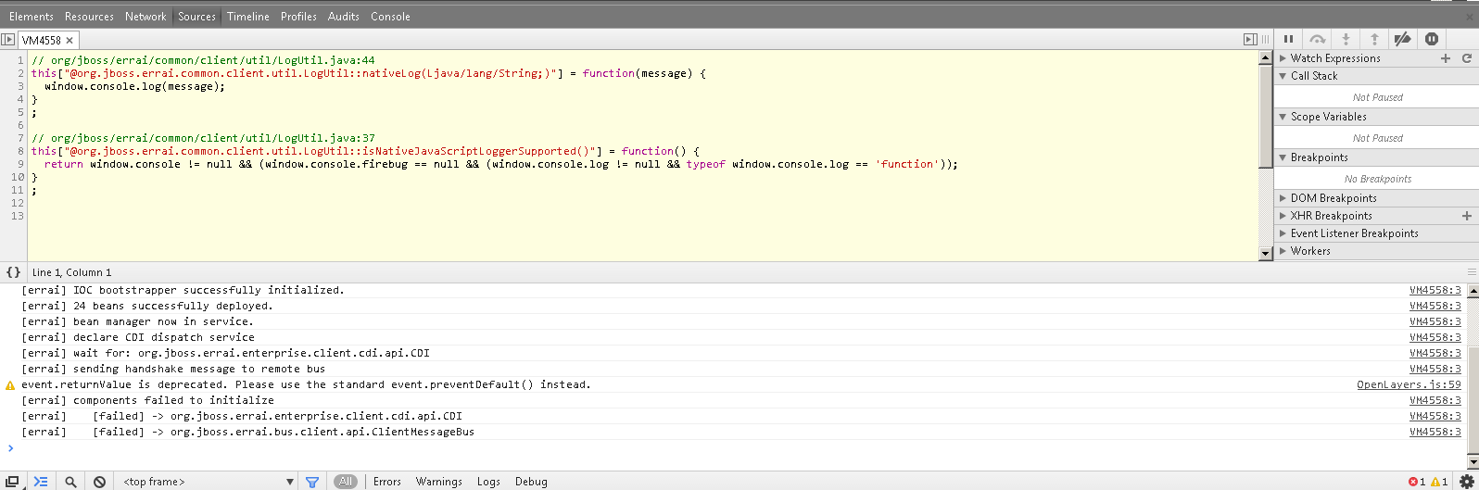Open the search magnifier in bottom bar
The height and width of the screenshot is (490, 1479).
(70, 482)
